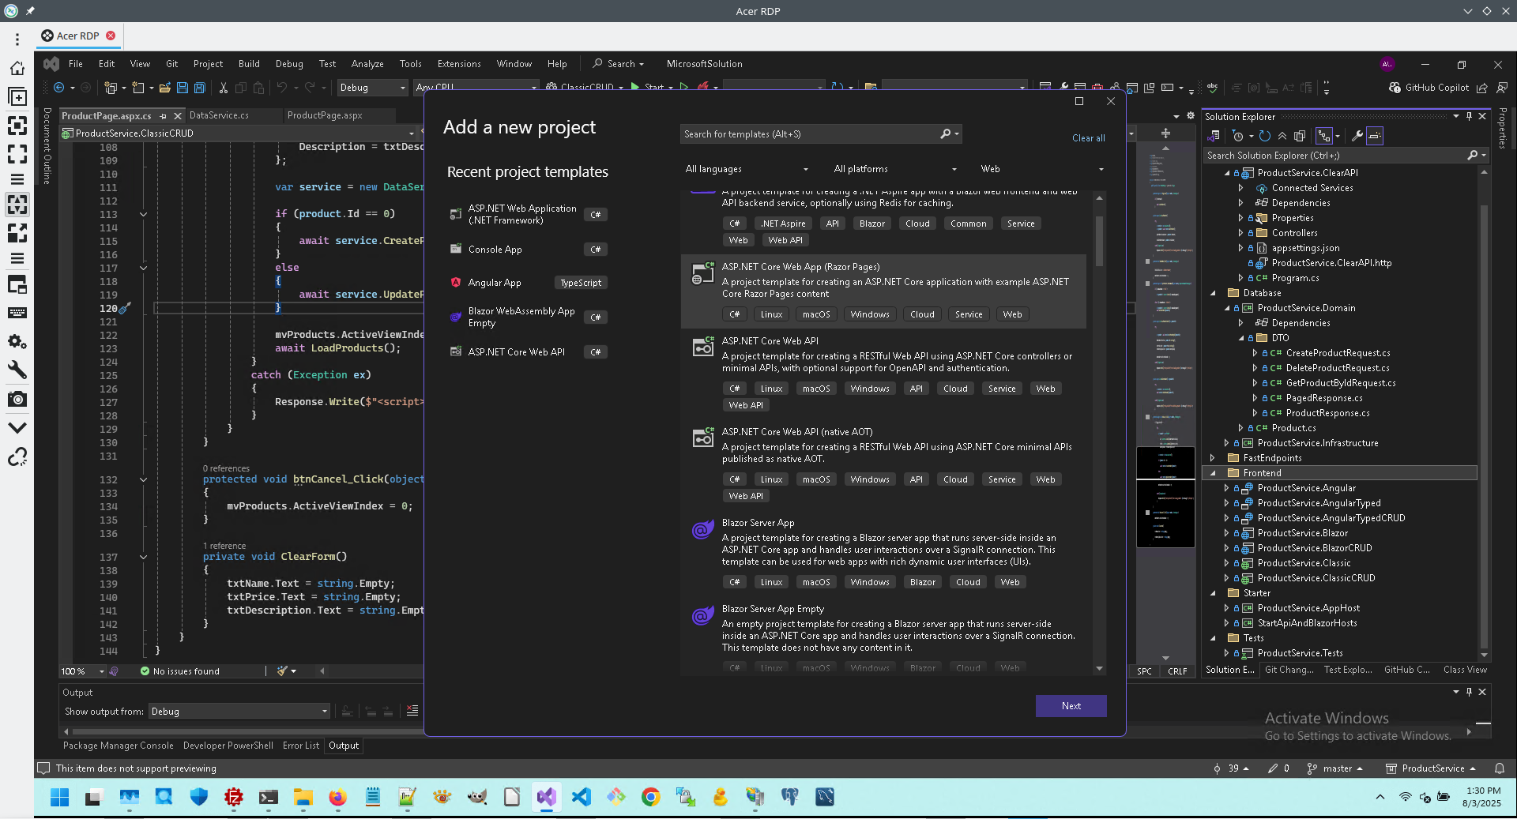
Task: Click Collapse All in Solution Explorer
Action: click(1282, 136)
